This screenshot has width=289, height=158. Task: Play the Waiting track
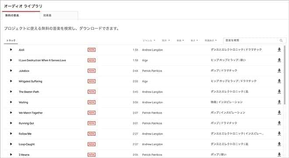pos(11,102)
